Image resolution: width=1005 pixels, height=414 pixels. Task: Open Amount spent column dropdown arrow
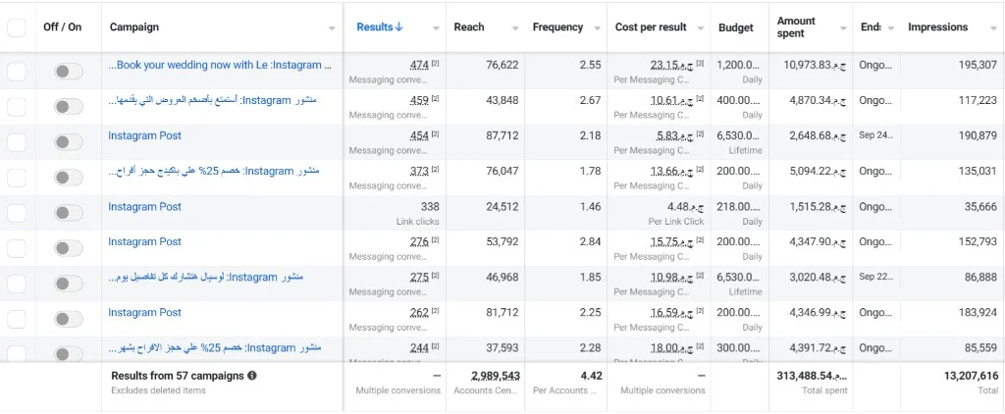coord(843,28)
